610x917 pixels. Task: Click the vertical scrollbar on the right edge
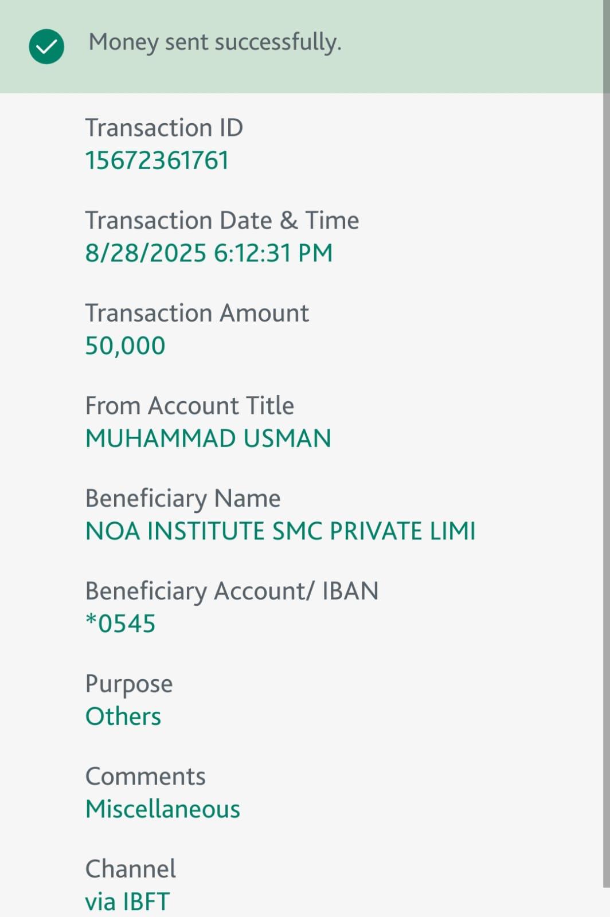tap(606, 458)
